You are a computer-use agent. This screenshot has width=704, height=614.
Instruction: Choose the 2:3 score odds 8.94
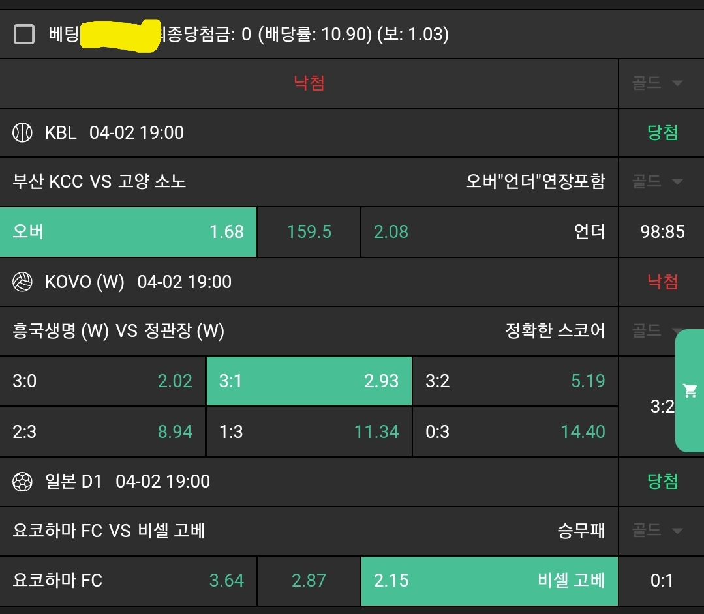tap(102, 432)
